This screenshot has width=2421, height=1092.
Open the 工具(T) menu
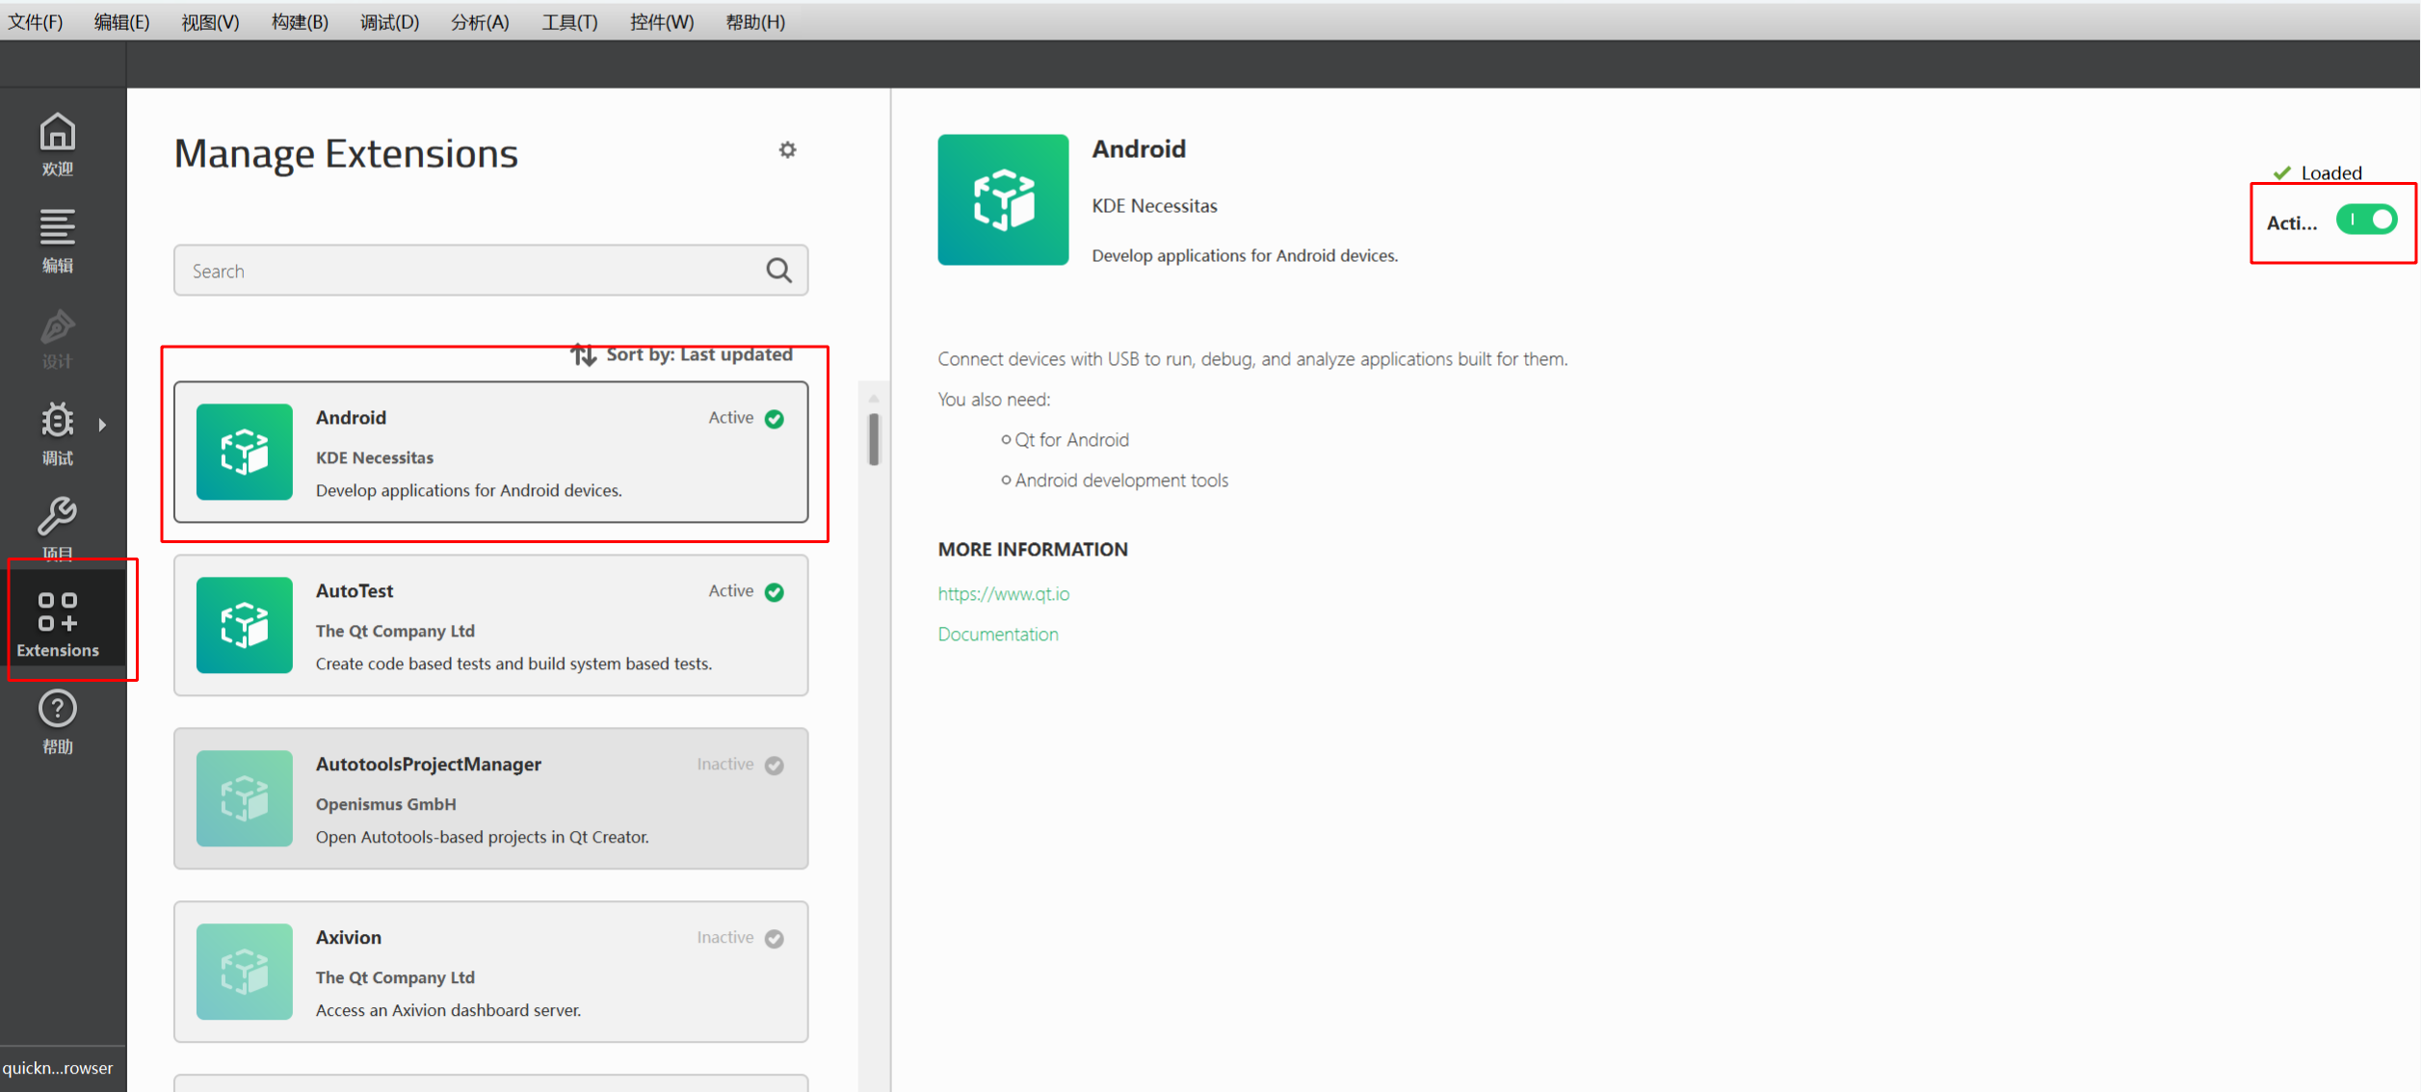(x=568, y=21)
